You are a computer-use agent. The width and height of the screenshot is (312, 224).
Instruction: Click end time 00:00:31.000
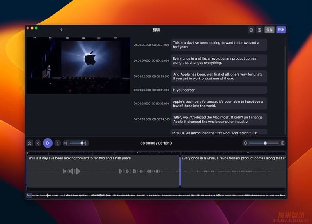tap(161, 90)
